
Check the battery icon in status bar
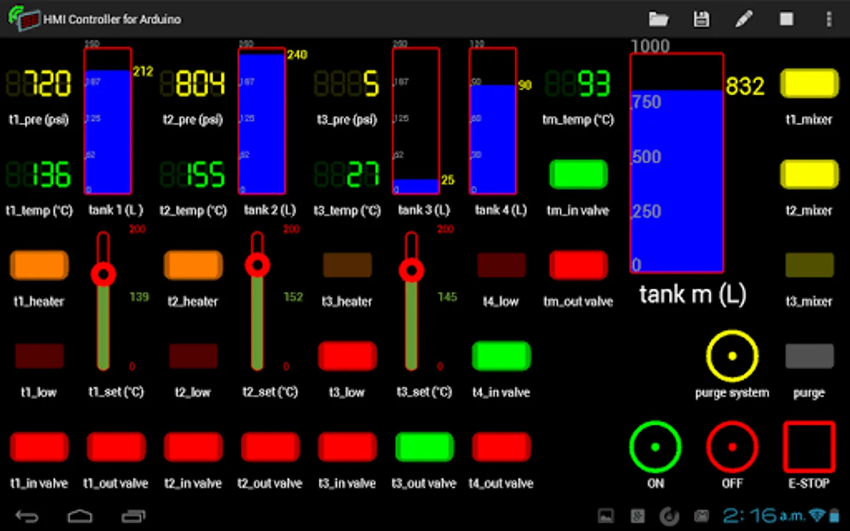pos(834,516)
